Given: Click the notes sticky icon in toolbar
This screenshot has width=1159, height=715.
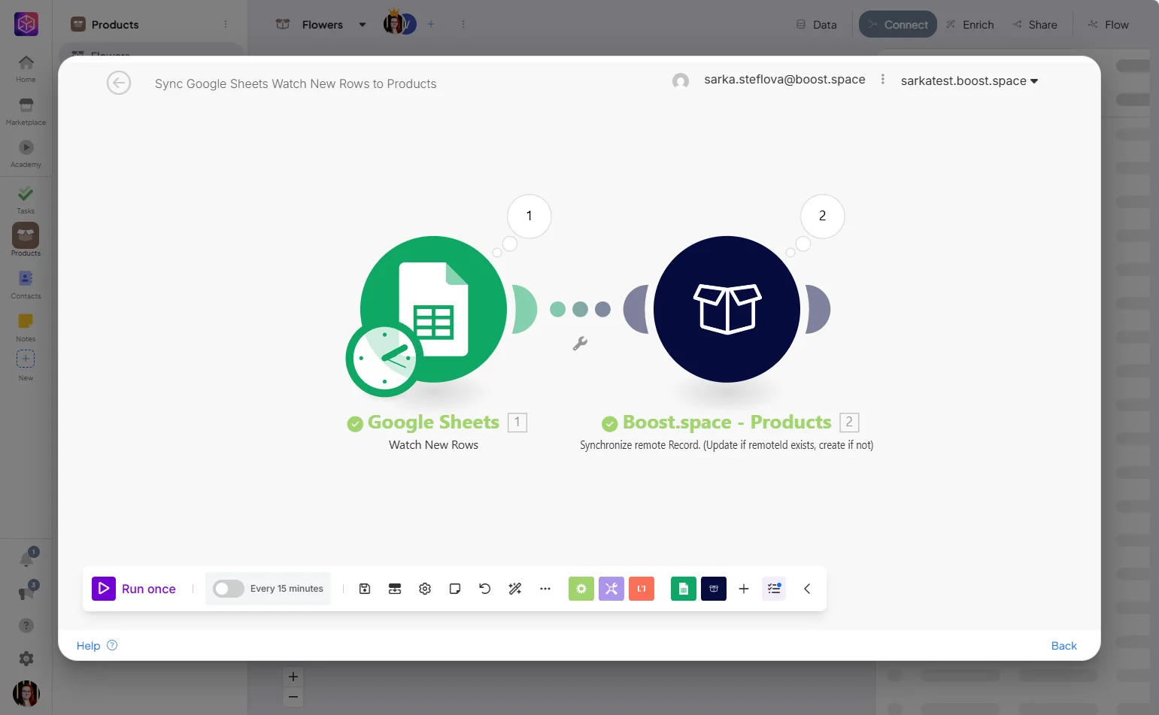Looking at the screenshot, I should click(455, 589).
